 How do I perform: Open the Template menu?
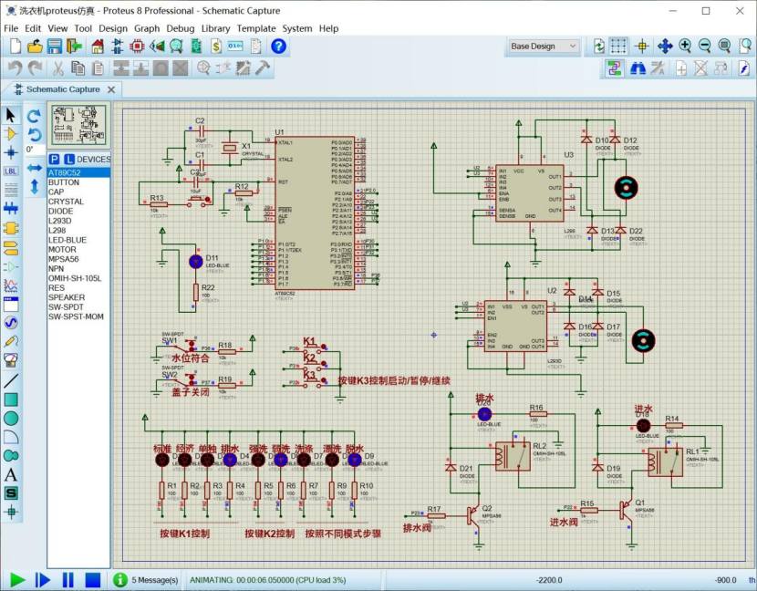pos(256,28)
